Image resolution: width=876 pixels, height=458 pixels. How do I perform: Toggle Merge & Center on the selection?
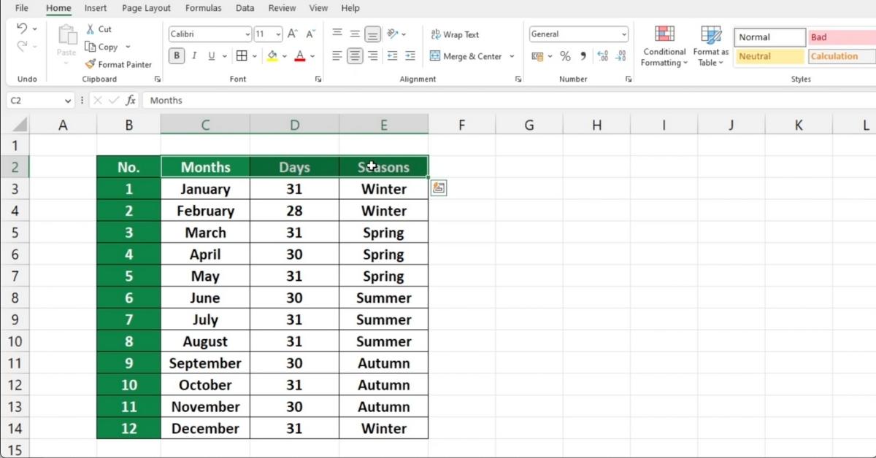[x=472, y=56]
